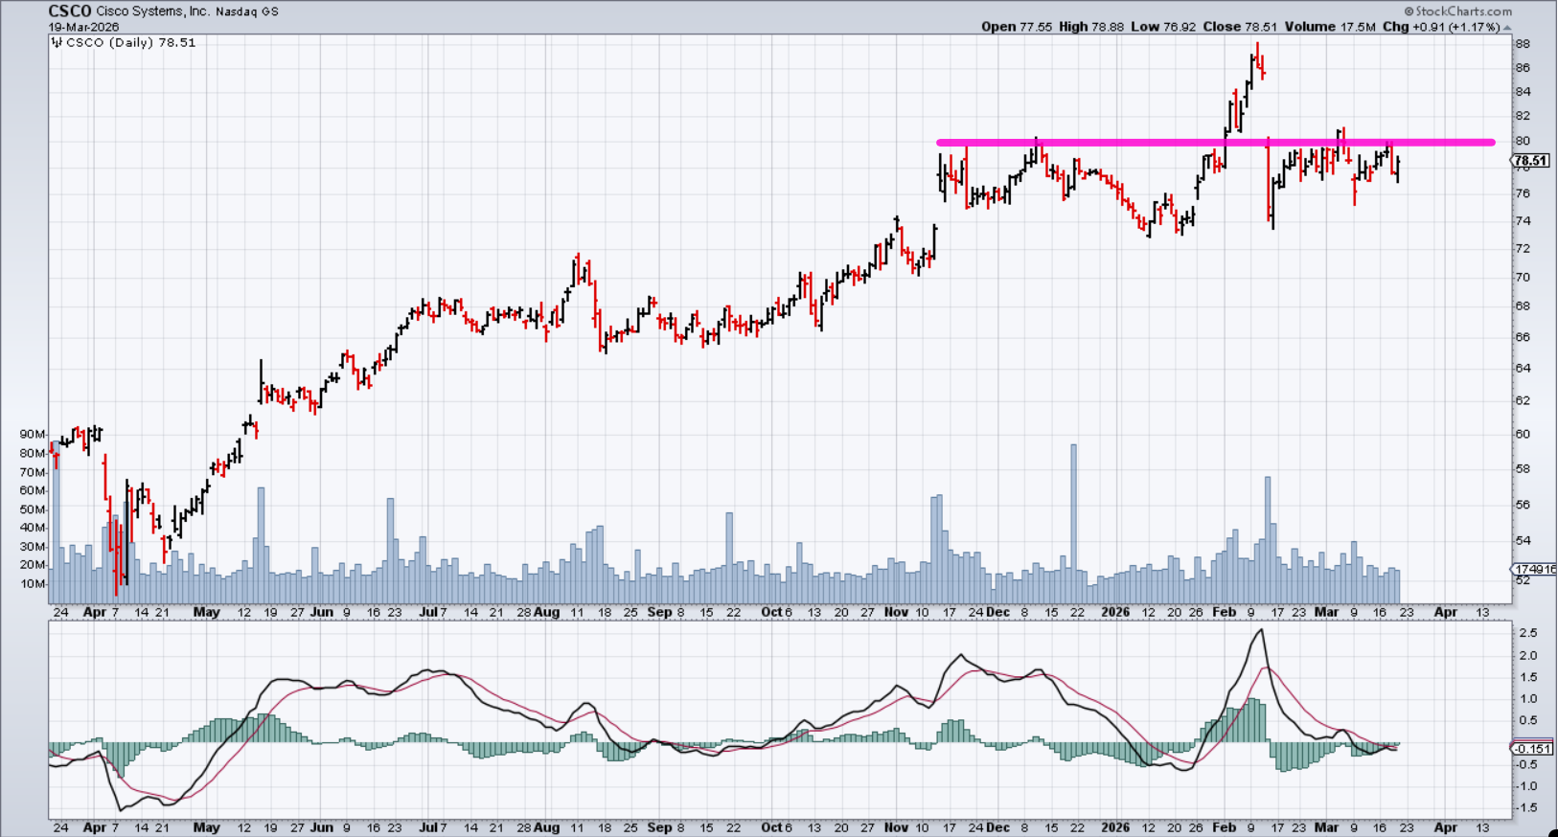This screenshot has width=1558, height=837.
Task: Click the boxed -0.151 MACD value tag
Action: (x=1533, y=749)
